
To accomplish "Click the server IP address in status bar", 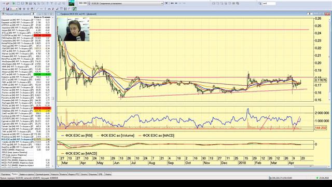I will pyautogui.click(x=282, y=178).
